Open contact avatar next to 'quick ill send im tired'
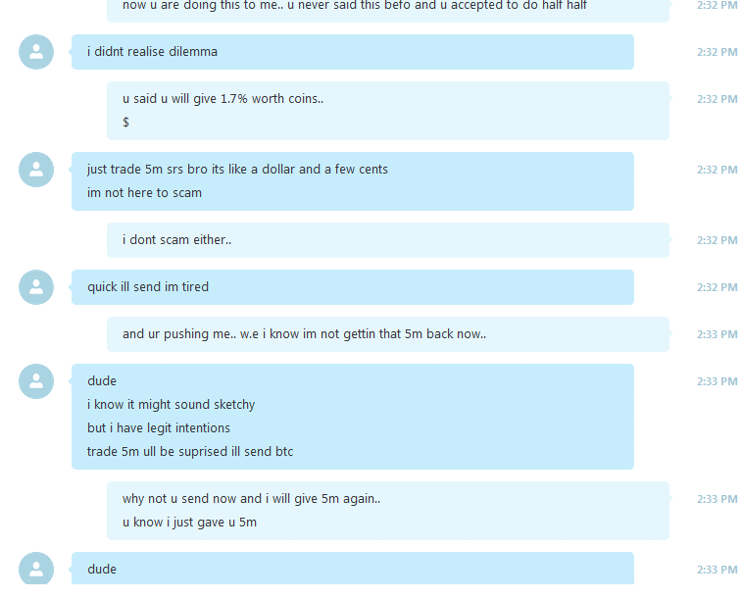 click(x=36, y=287)
